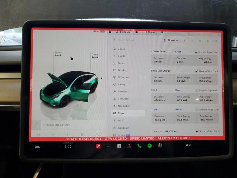The width and height of the screenshot is (237, 178).
Task: Tap the Trip A distance 434.8 km
Action: tap(160, 100)
